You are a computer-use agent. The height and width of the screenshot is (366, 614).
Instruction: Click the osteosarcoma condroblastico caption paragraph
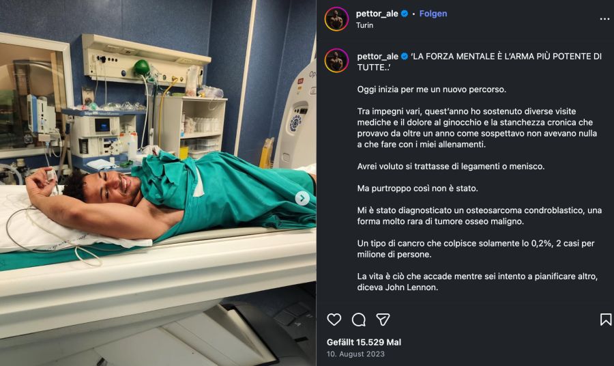(x=480, y=216)
